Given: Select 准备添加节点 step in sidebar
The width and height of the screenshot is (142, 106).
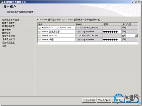Looking at the screenshot, I should (x=8, y=39).
